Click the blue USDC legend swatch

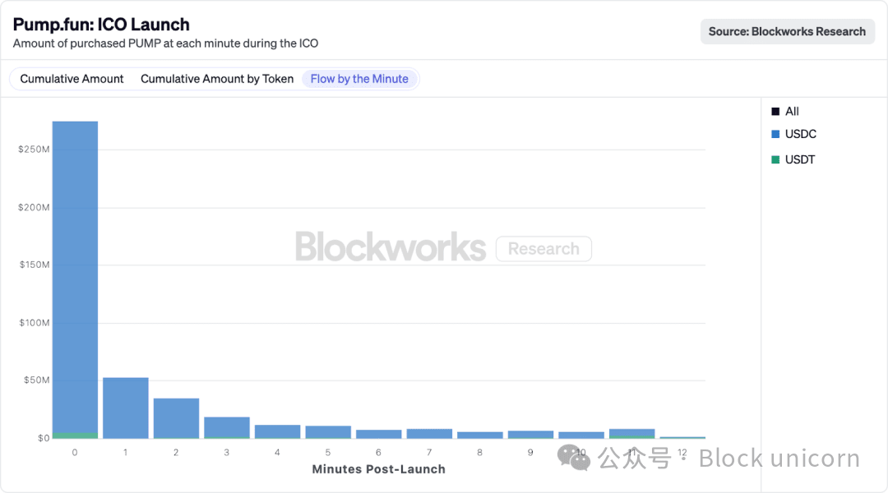click(775, 134)
